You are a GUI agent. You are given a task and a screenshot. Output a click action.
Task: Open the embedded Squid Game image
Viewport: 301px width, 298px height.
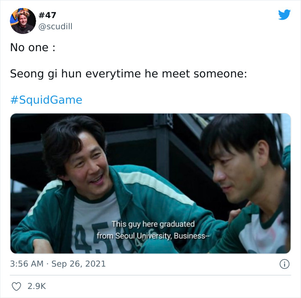point(150,183)
